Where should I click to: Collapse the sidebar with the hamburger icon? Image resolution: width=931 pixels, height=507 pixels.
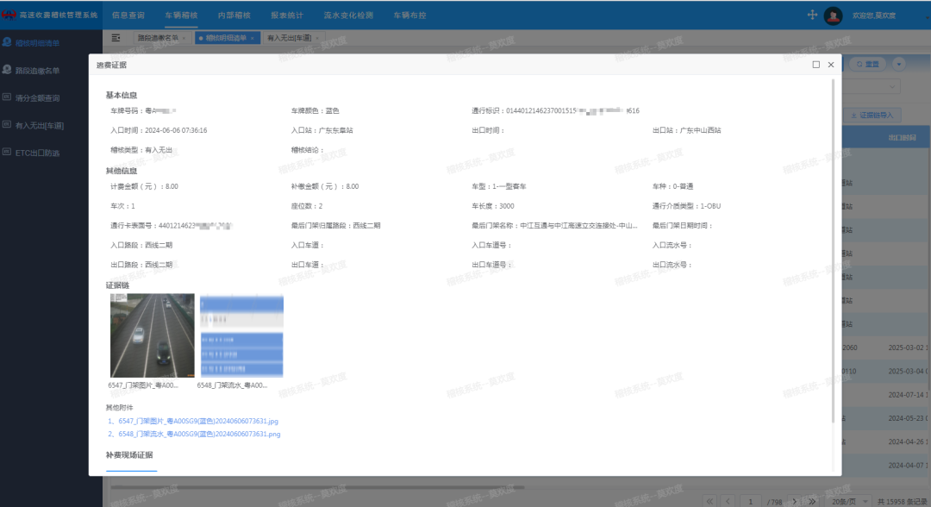click(x=116, y=38)
